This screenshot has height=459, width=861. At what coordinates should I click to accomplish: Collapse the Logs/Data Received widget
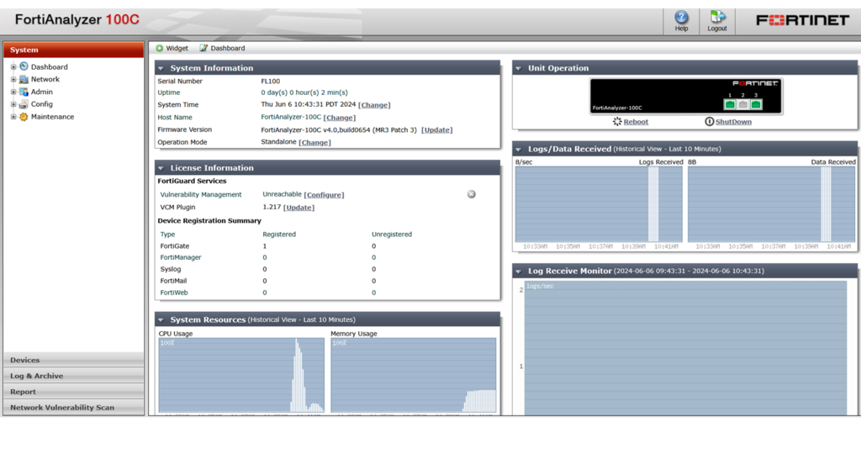coord(518,150)
